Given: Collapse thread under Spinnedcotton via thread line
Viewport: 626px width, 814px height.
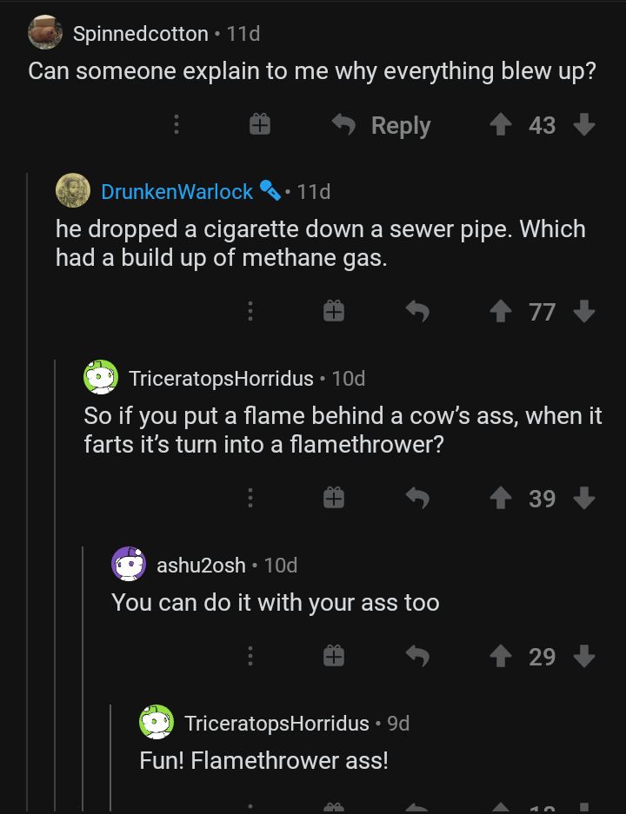Looking at the screenshot, I should [x=28, y=486].
